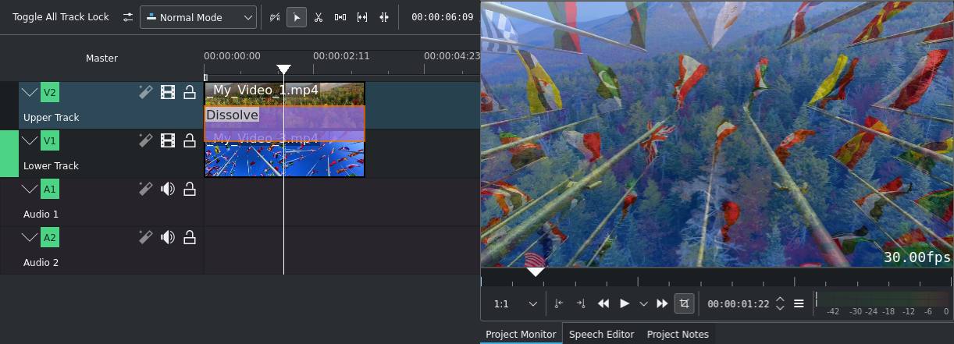Click the monitor Fast Forward button
The width and height of the screenshot is (954, 344).
pos(662,304)
